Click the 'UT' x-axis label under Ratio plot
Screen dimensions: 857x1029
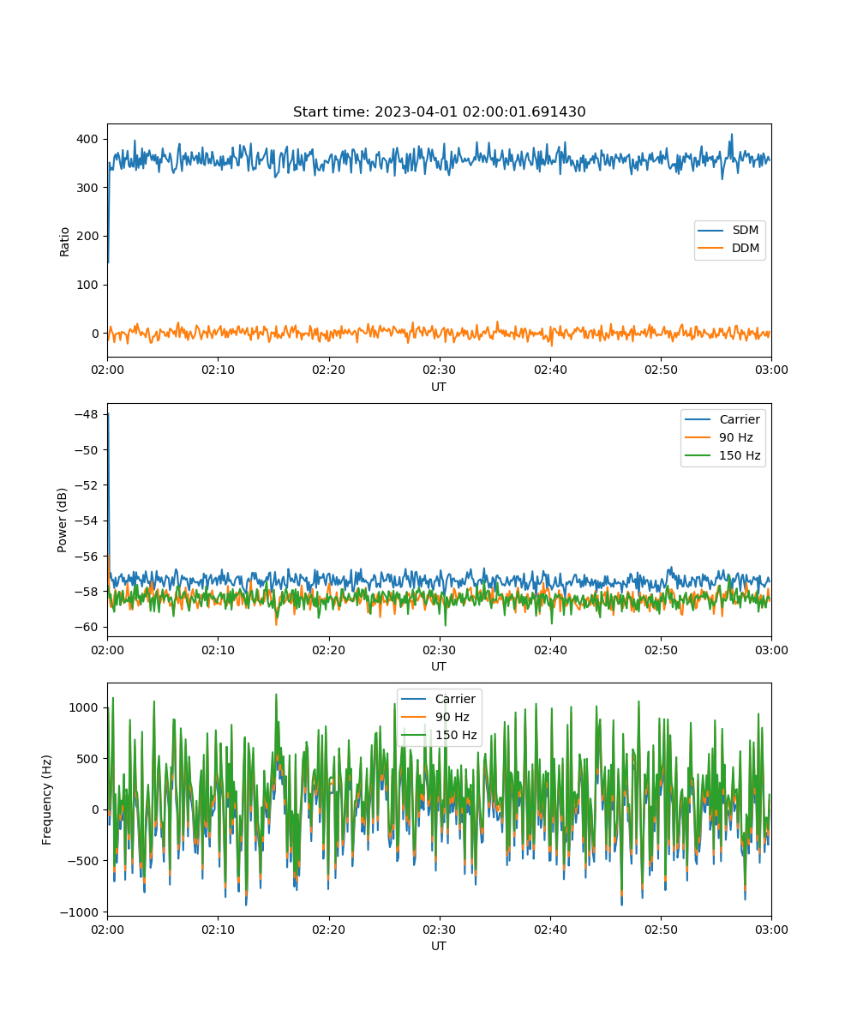439,387
